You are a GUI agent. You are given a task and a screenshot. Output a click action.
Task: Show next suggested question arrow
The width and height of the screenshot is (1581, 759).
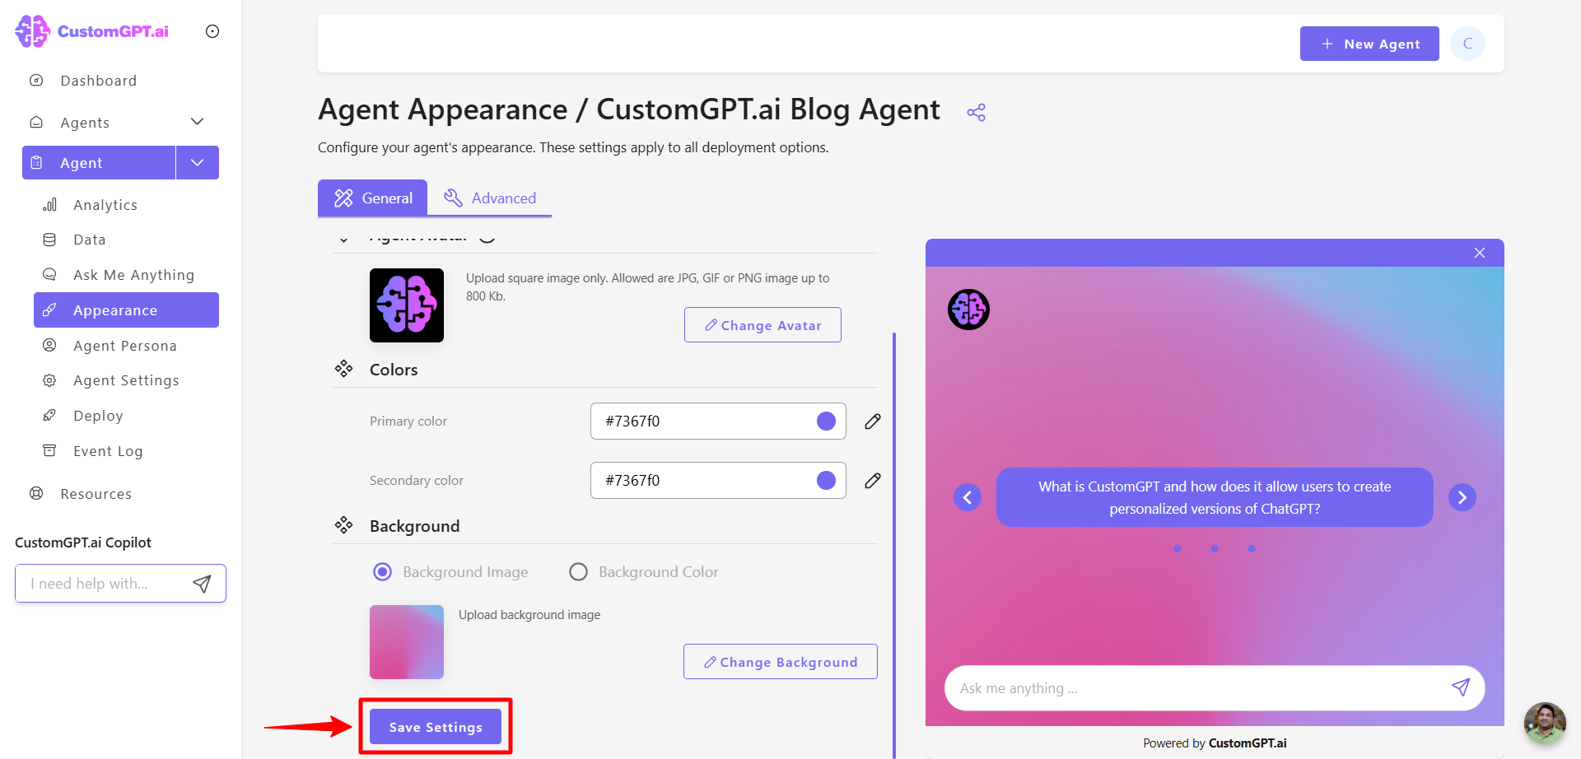[1462, 497]
